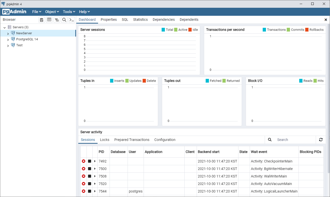This screenshot has width=330, height=197.
Task: Click the Servers group stack icon
Action: pos(10,27)
